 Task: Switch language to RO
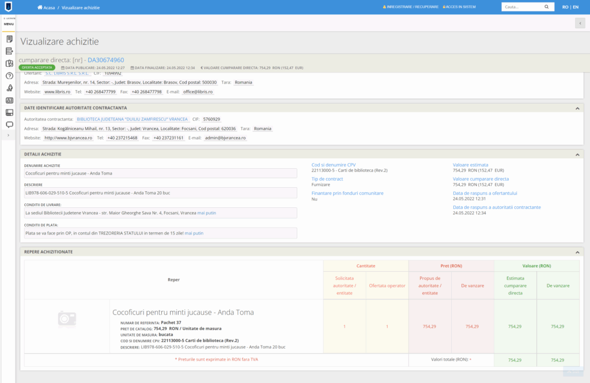tap(565, 7)
